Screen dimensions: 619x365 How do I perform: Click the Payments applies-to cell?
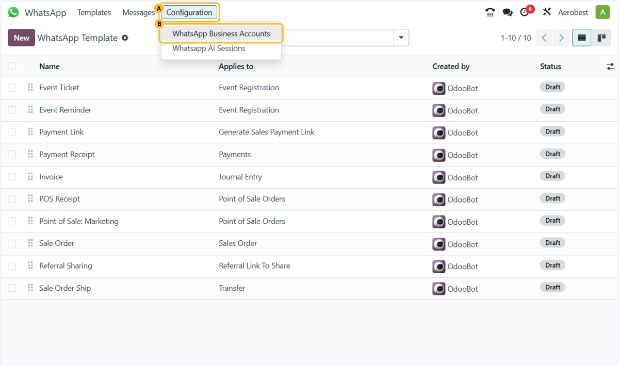pyautogui.click(x=235, y=155)
